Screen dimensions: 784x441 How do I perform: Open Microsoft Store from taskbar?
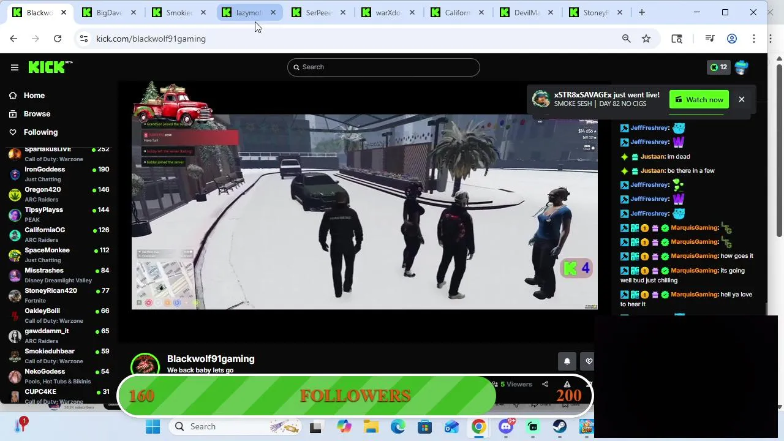[x=424, y=426]
